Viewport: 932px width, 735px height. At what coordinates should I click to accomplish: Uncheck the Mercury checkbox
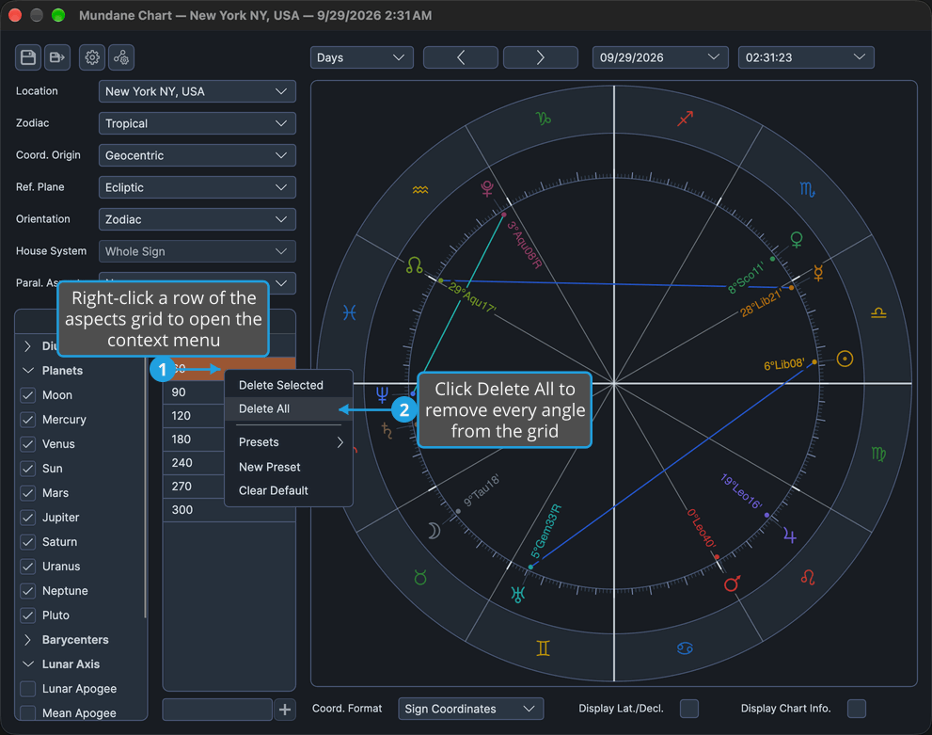click(28, 419)
